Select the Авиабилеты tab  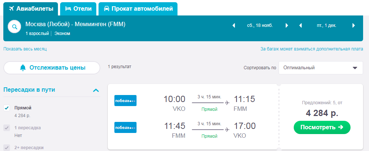[x=31, y=9]
